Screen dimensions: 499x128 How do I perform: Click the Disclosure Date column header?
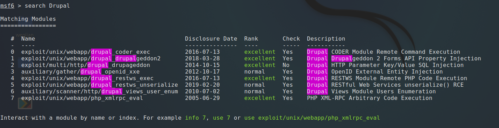pyautogui.click(x=211, y=39)
